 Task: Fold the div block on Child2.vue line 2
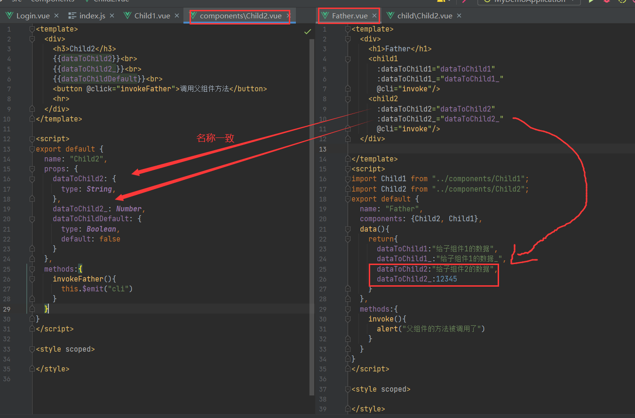32,39
